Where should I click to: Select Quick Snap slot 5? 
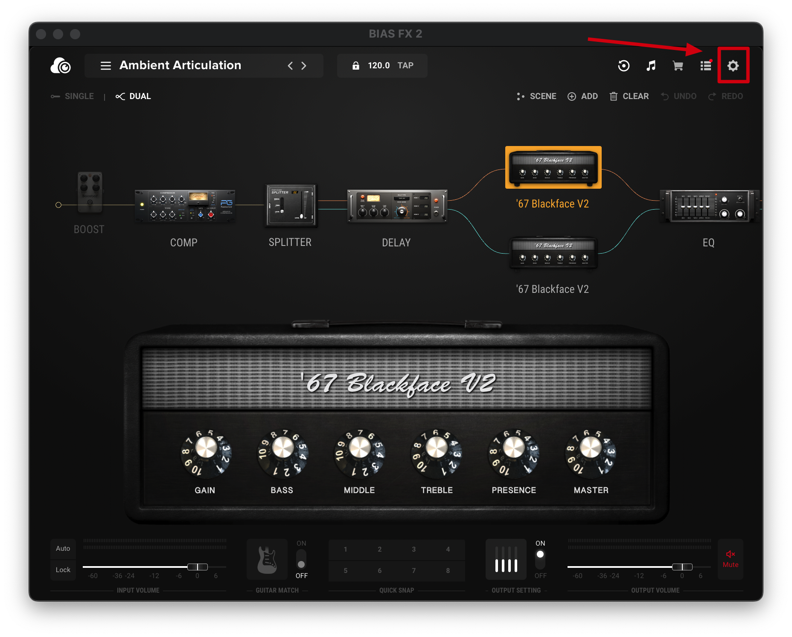346,571
